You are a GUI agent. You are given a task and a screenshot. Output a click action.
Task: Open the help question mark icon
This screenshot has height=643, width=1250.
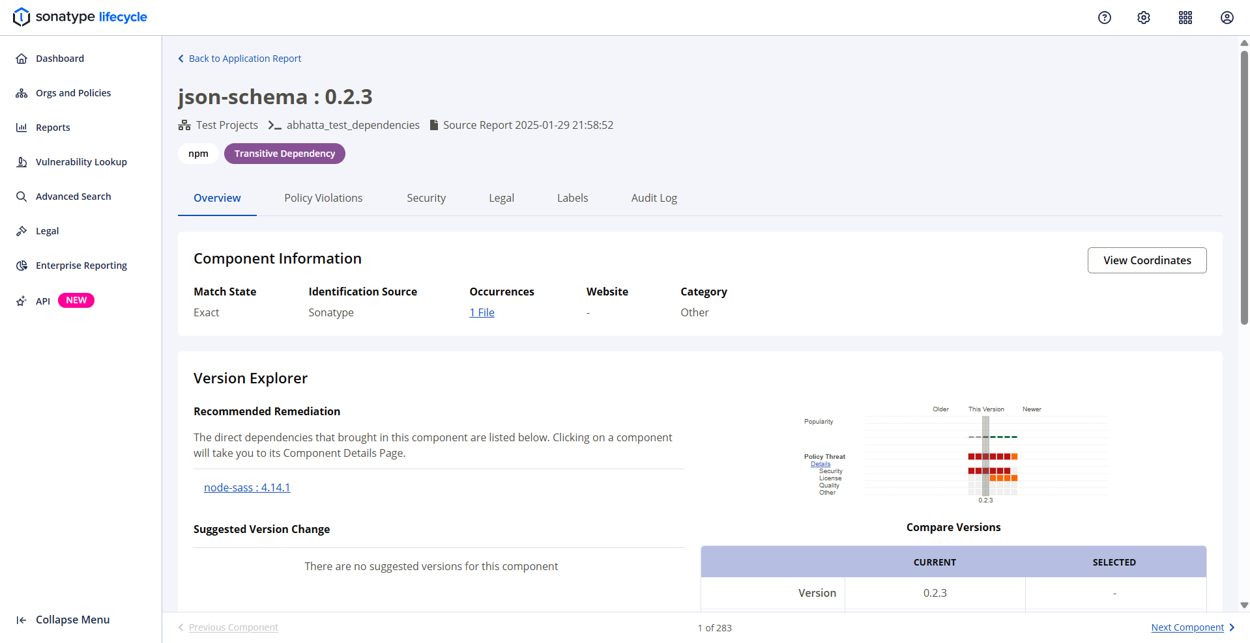point(1105,18)
